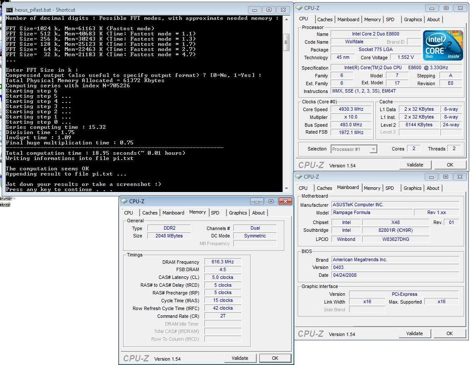
Task: Select Caches tab in Memory window
Action: coord(150,213)
